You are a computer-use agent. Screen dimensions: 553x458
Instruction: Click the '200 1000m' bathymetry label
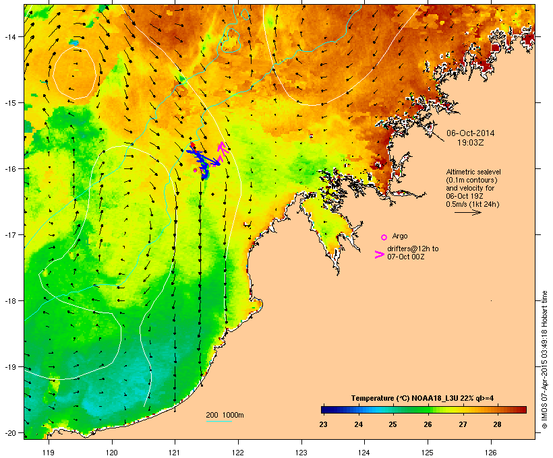pos(225,415)
